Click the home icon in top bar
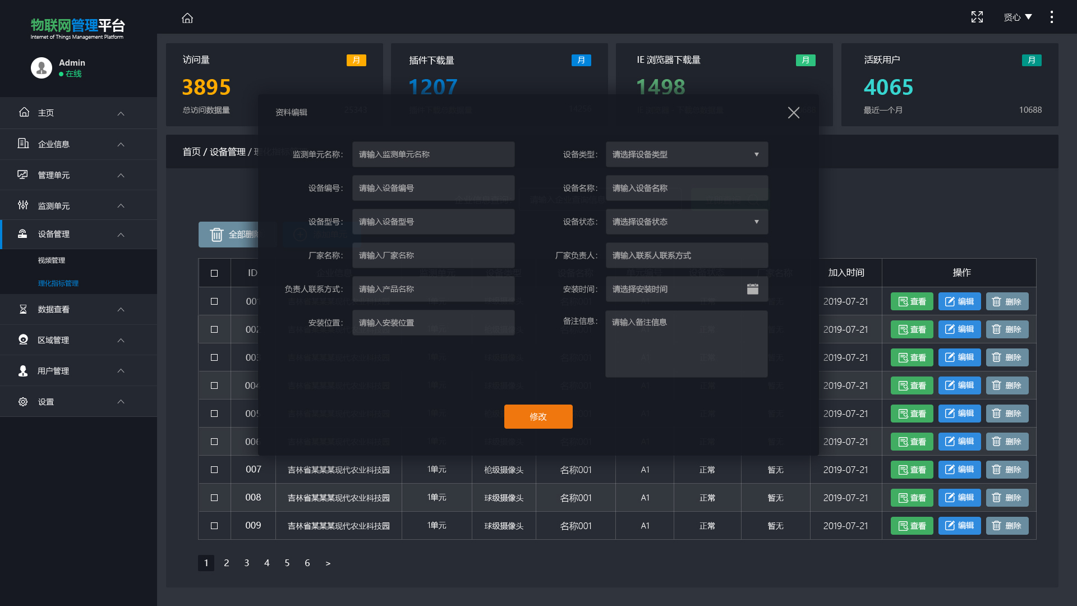This screenshot has width=1077, height=606. [187, 18]
